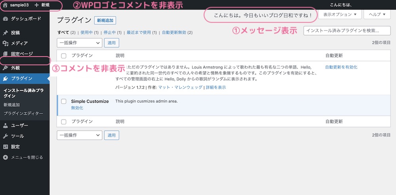Viewport: 396px width, 195px height.
Task: Click the 説明 column label in table footer
Action: 120,121
